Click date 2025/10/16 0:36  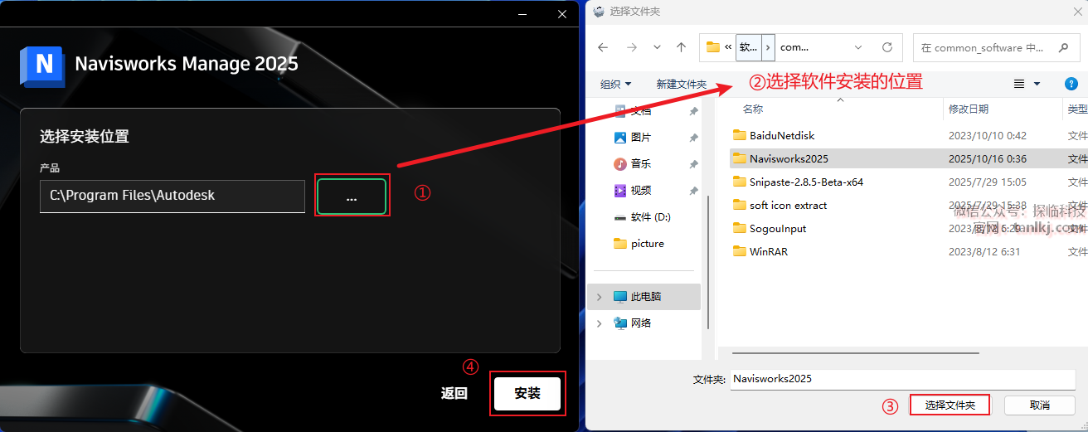click(988, 158)
